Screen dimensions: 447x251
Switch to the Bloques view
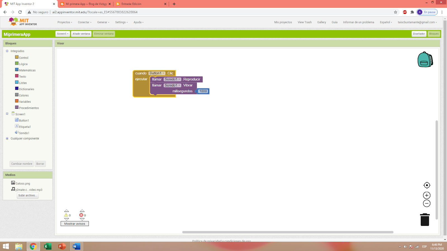[434, 34]
